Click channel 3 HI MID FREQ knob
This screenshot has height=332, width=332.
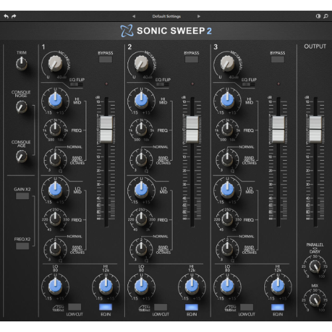point(227,129)
